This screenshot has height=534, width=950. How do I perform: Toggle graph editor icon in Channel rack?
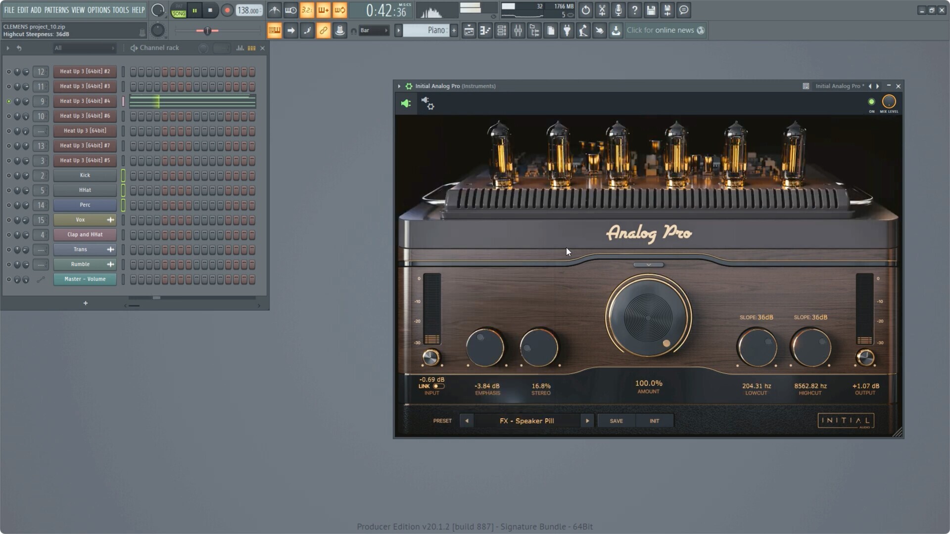240,48
